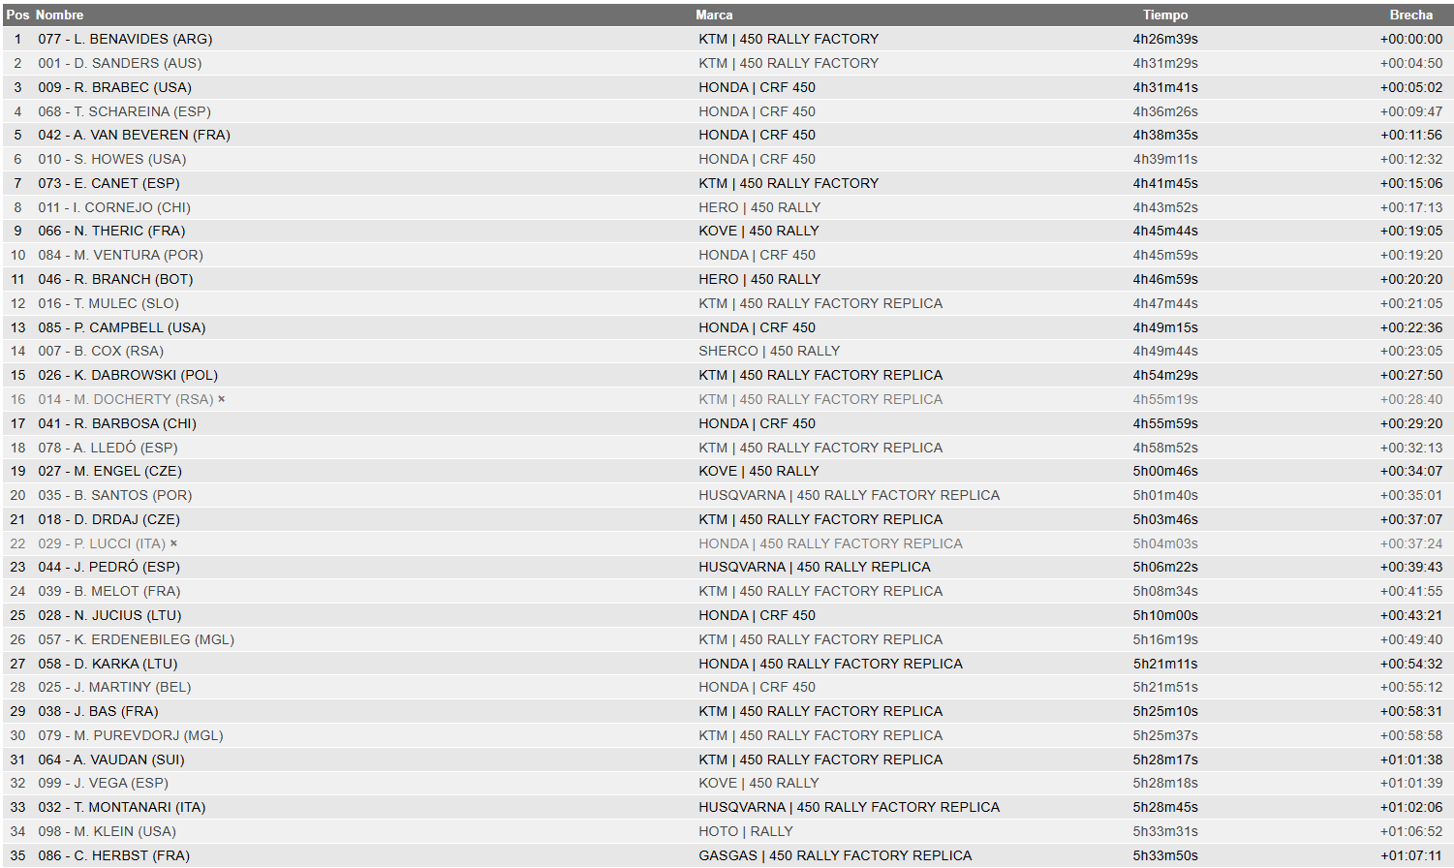The height and width of the screenshot is (868, 1454).
Task: Click the Nombre column header
Action: (60, 15)
